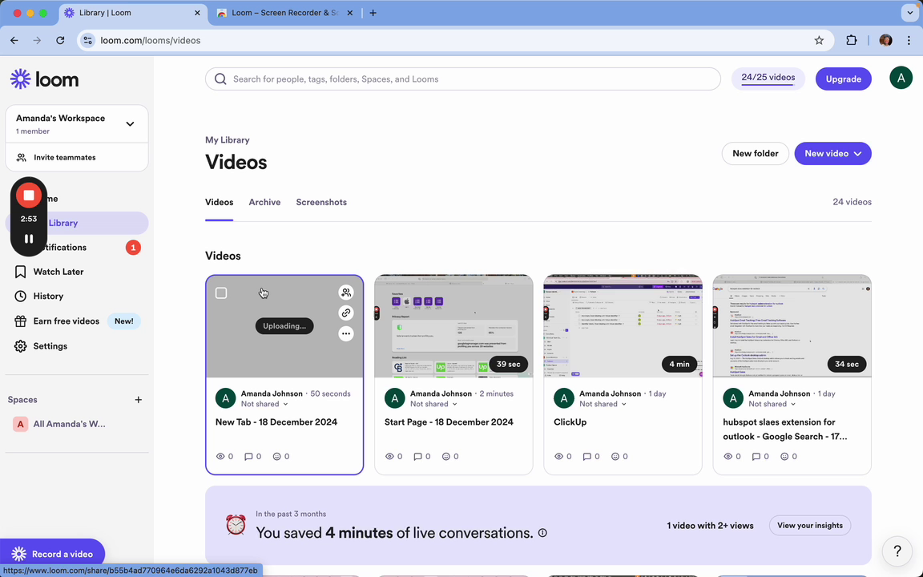Click View your insights button
This screenshot has height=577, width=923.
[x=809, y=526]
